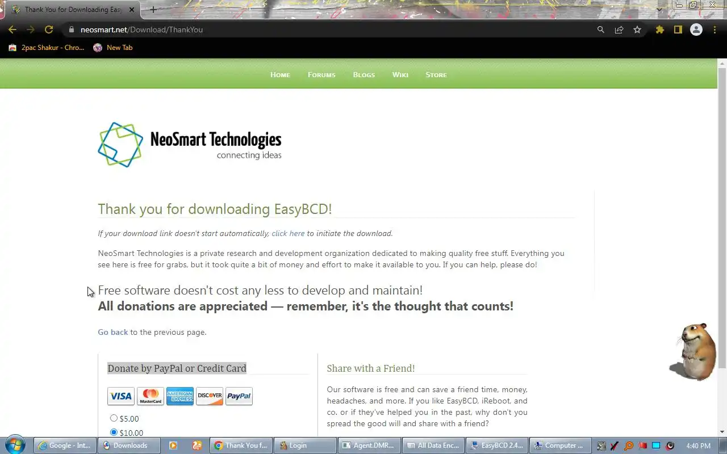Click the American Express card icon

click(x=180, y=396)
